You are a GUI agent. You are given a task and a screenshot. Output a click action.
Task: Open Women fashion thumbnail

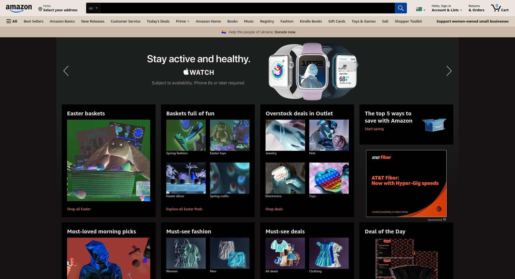pyautogui.click(x=186, y=253)
